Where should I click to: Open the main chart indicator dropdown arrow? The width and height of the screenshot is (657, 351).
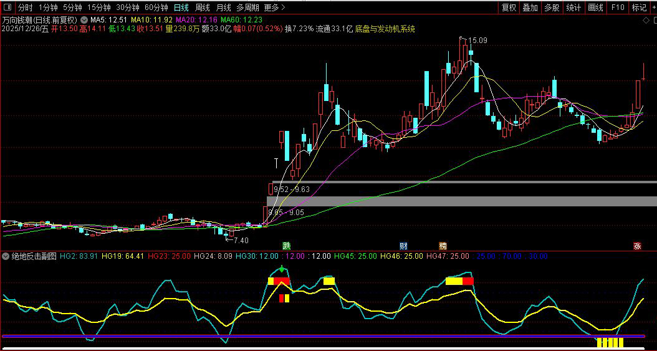pos(84,20)
